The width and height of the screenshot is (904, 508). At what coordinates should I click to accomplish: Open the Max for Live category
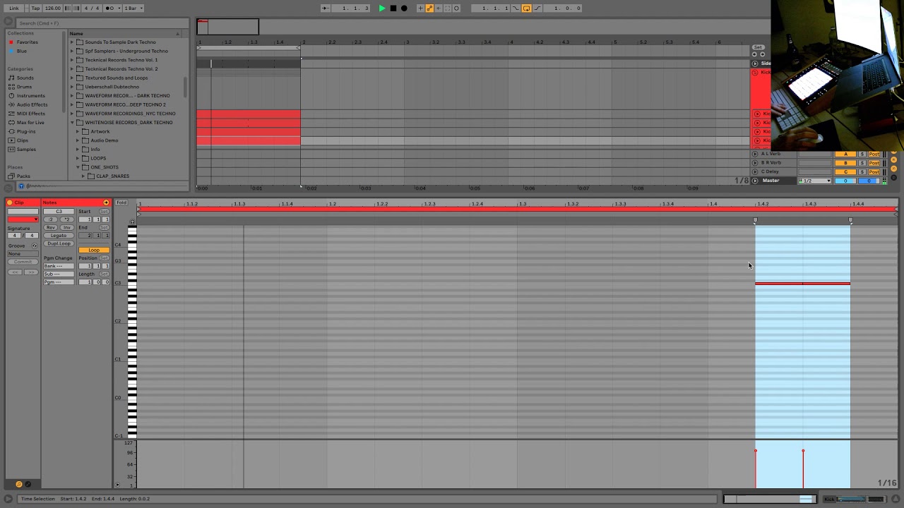pos(30,123)
